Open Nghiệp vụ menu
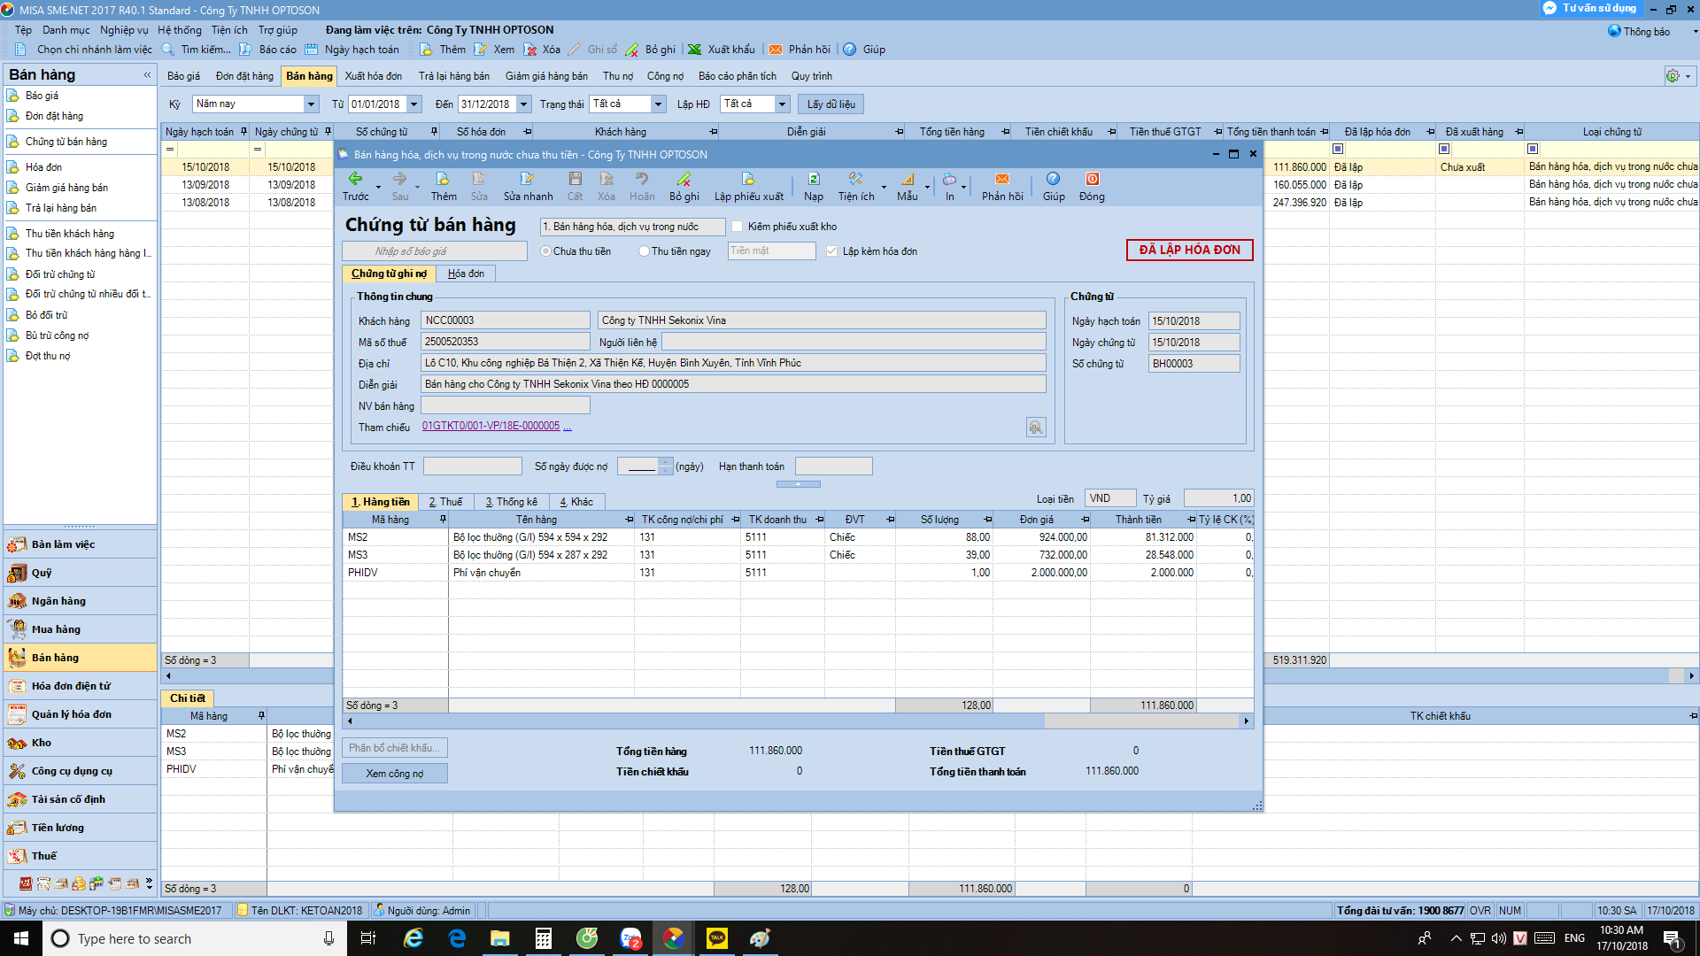Image resolution: width=1700 pixels, height=956 pixels. (x=124, y=30)
